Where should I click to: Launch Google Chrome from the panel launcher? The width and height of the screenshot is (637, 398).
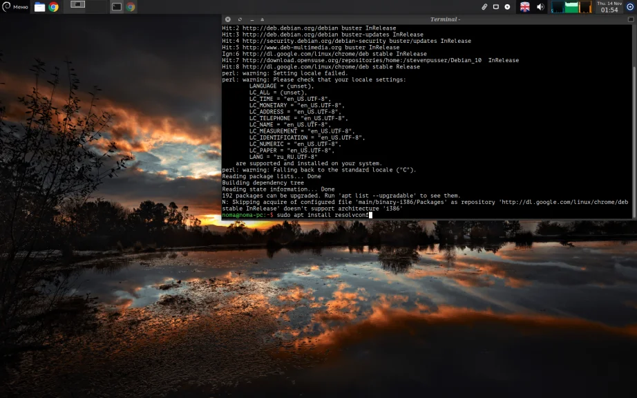coord(53,7)
